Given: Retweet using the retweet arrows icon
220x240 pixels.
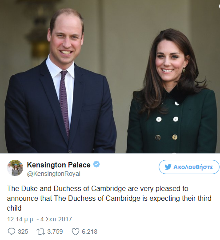Looking at the screenshot, I should [x=41, y=232].
